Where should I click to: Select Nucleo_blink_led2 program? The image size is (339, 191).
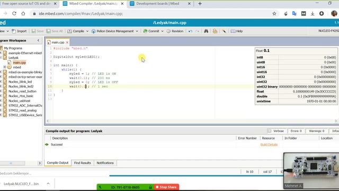point(21,86)
